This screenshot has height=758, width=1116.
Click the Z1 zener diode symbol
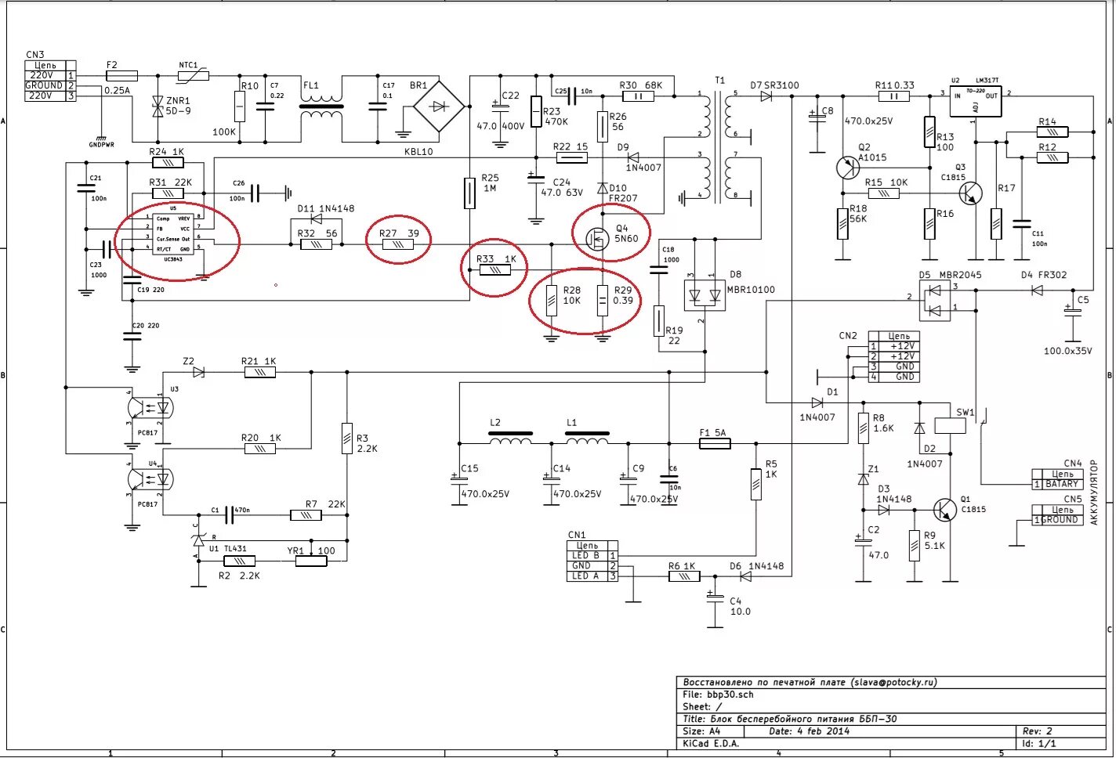point(863,478)
